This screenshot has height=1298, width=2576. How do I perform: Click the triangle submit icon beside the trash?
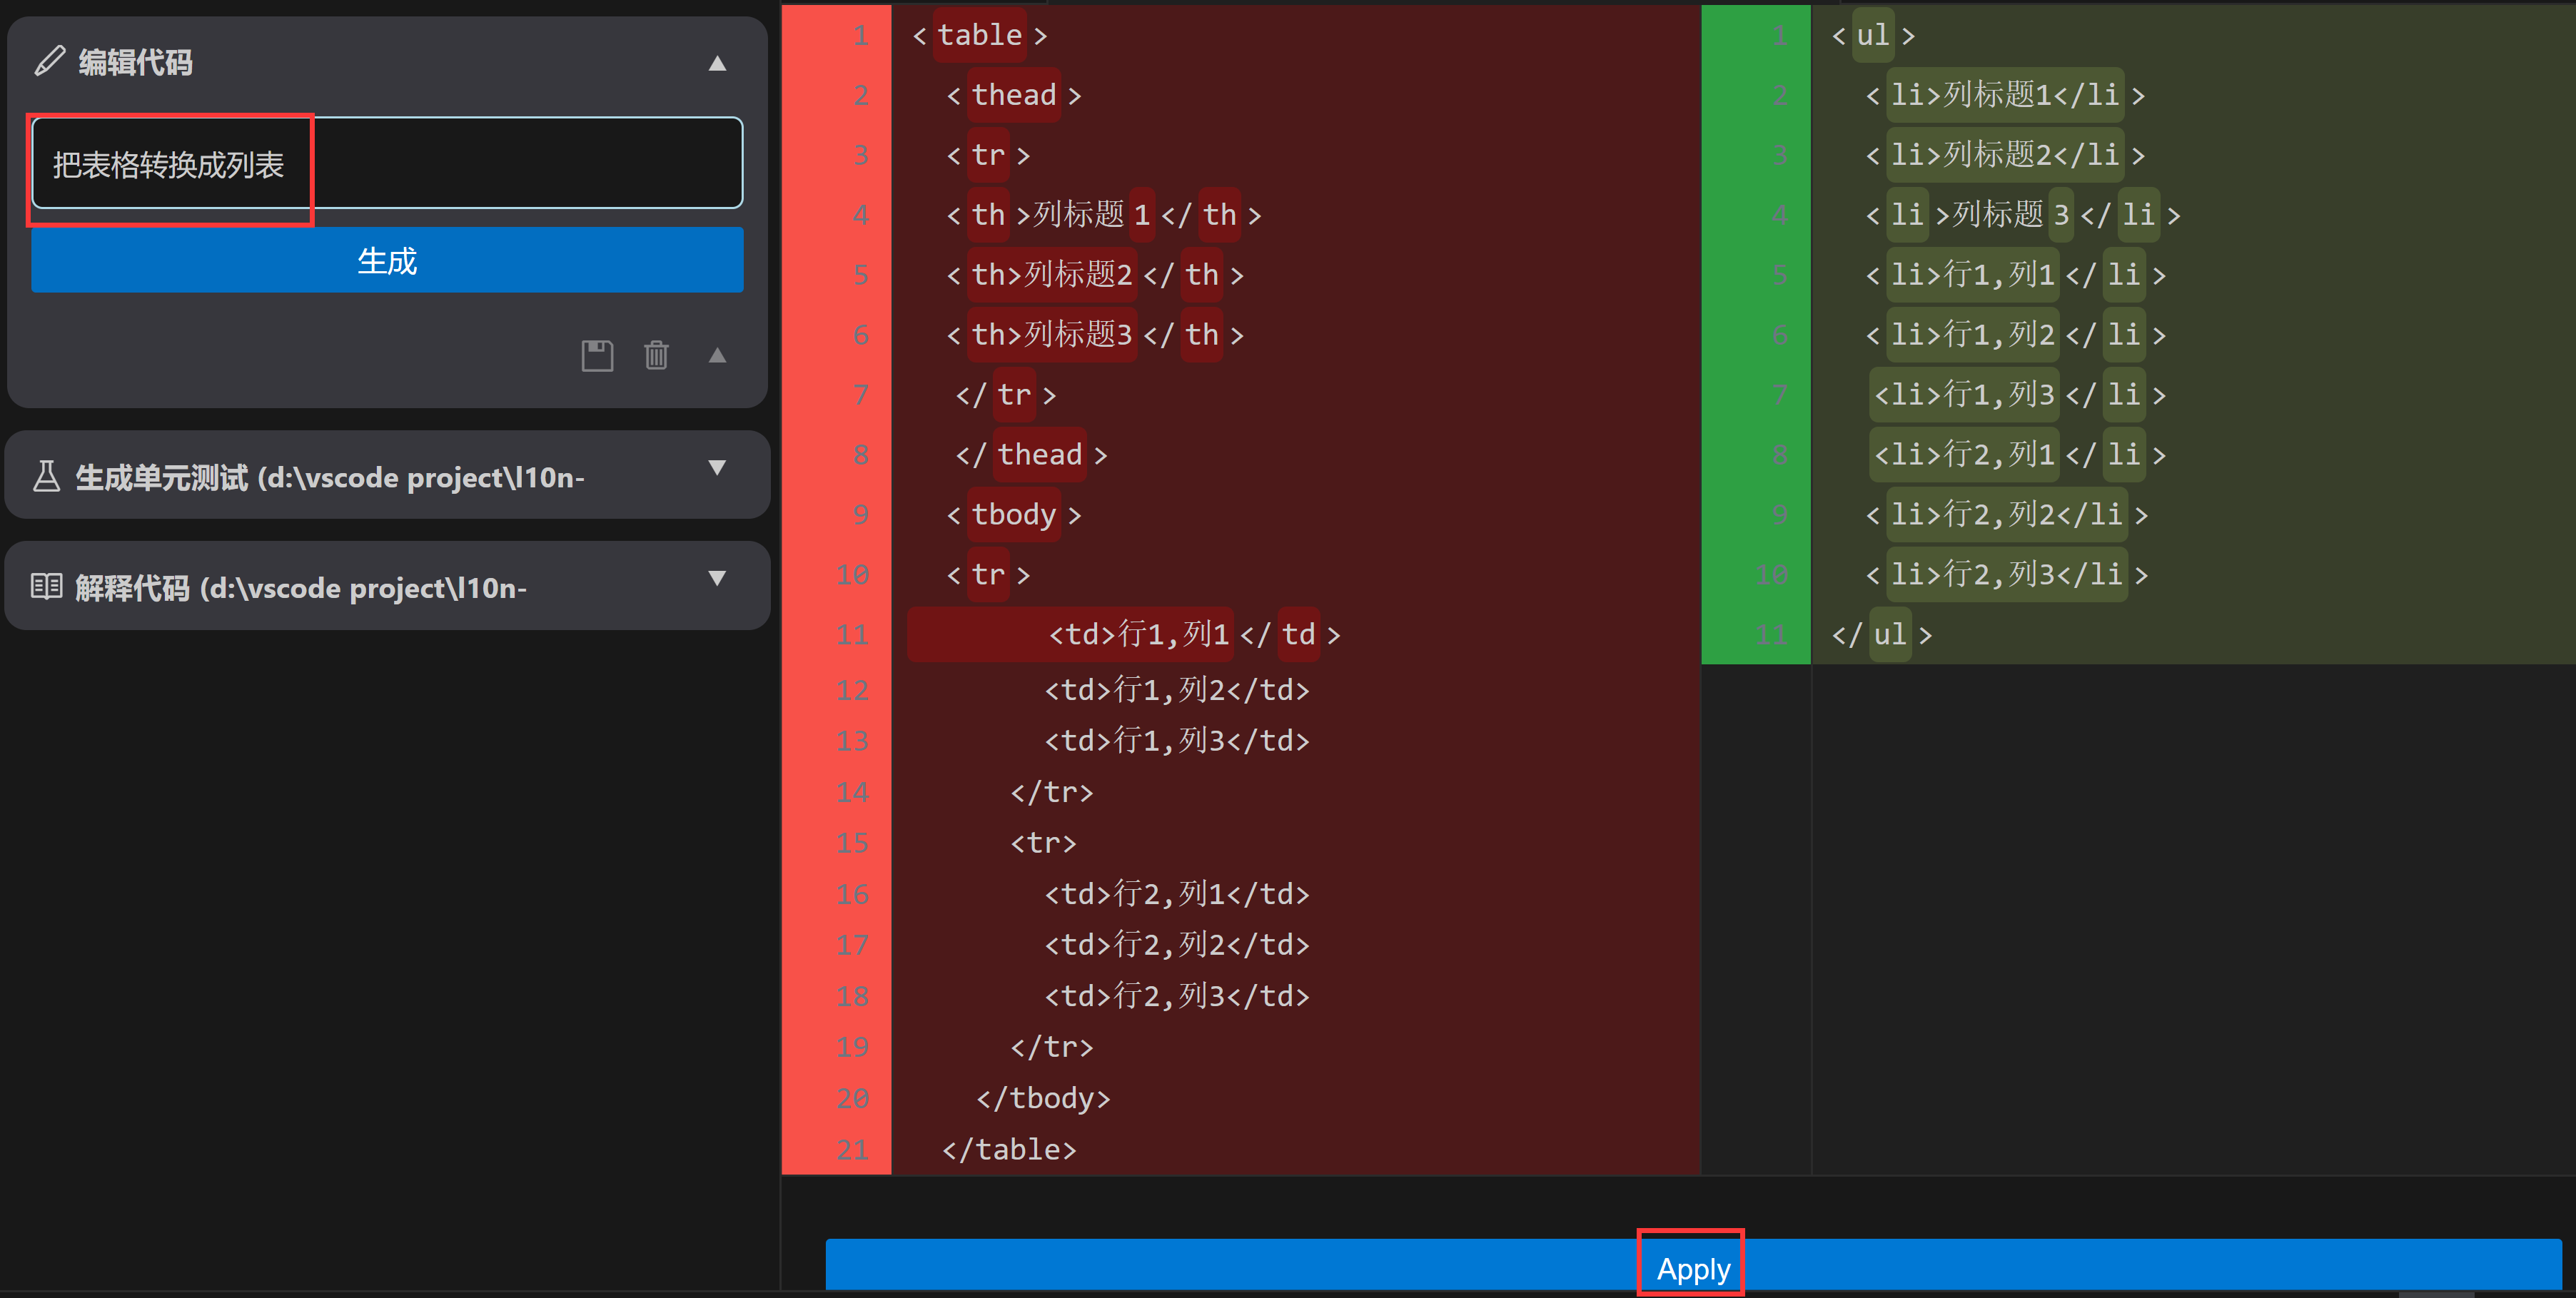(x=717, y=355)
